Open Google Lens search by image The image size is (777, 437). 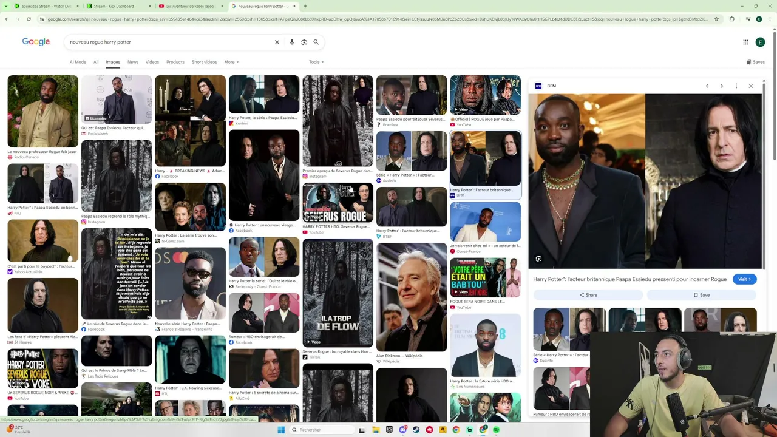(304, 42)
